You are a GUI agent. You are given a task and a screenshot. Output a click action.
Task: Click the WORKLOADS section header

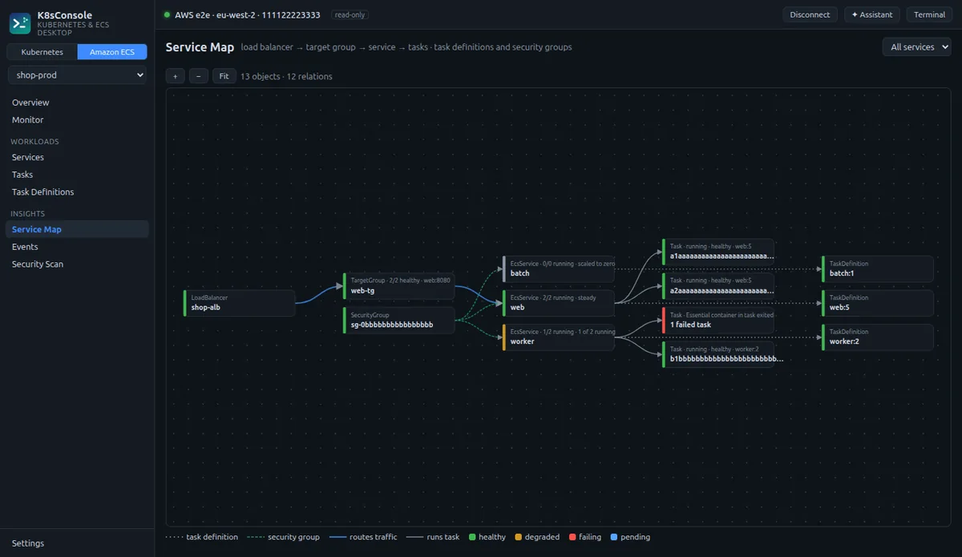[34, 142]
